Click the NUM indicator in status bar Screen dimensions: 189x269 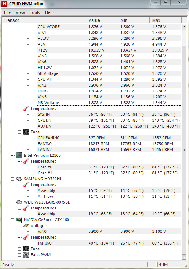163,265
